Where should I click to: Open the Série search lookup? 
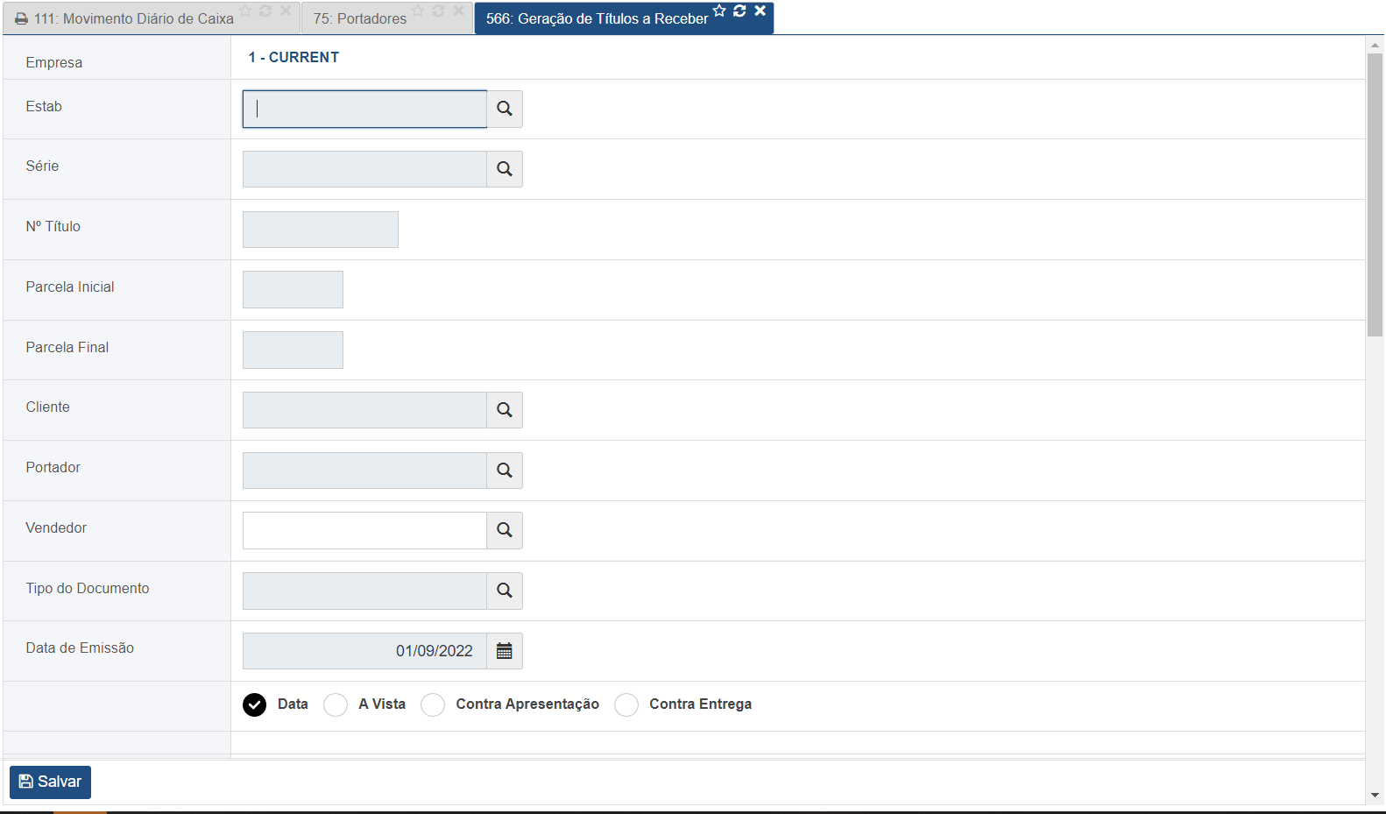point(505,169)
